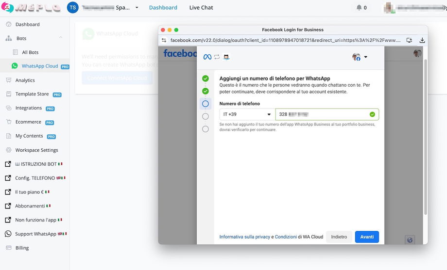Click the green WhatsApp icon in sidebar
This screenshot has height=270, width=447.
[15, 66]
